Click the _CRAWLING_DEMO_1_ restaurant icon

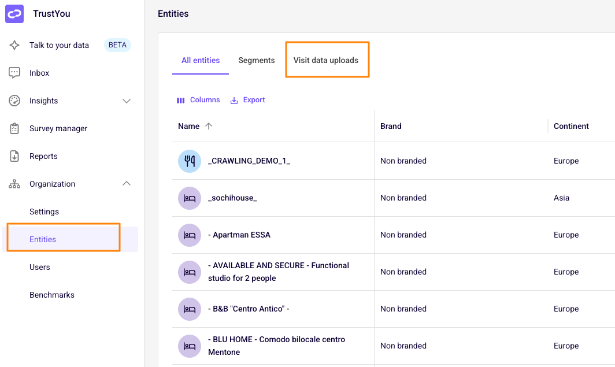[x=190, y=161]
